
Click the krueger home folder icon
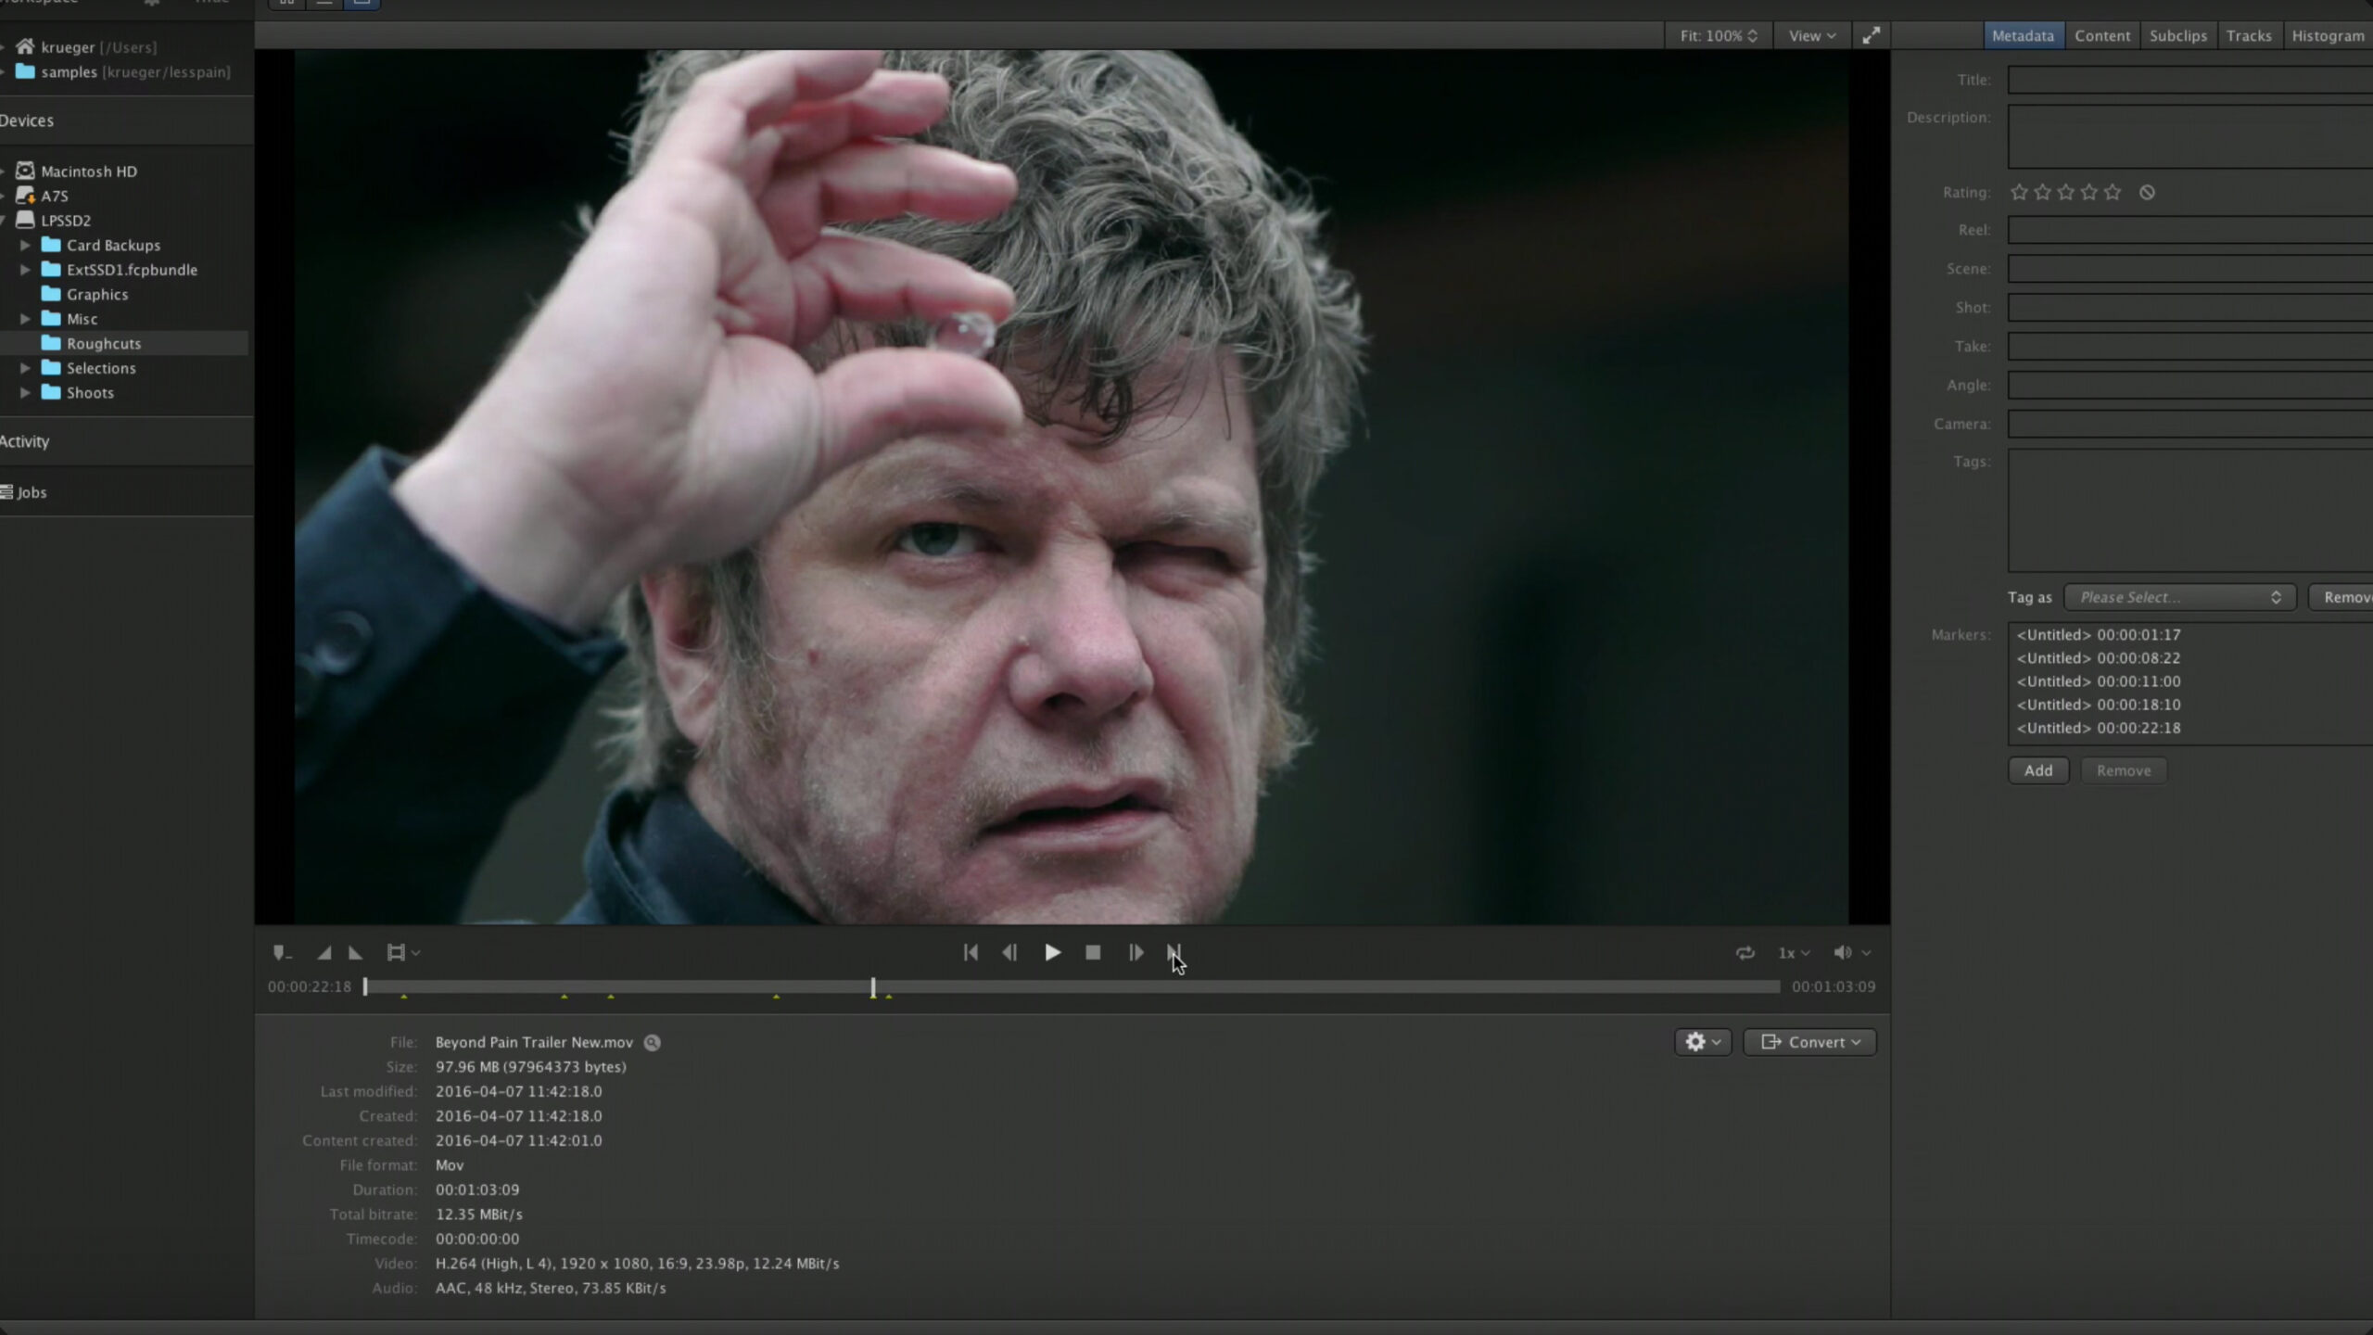tap(25, 46)
